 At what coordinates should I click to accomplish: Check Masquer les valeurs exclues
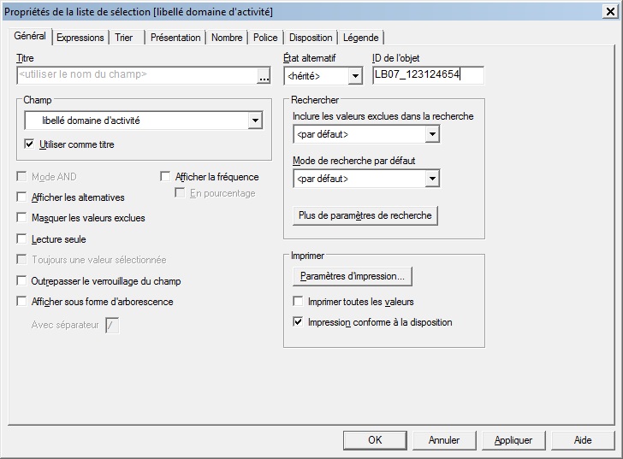click(22, 218)
